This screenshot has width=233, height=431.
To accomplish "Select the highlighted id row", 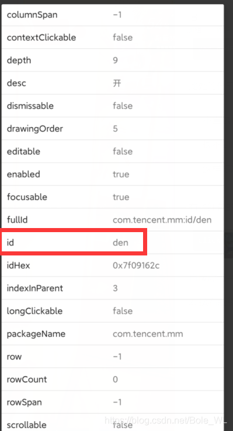I will coord(74,243).
